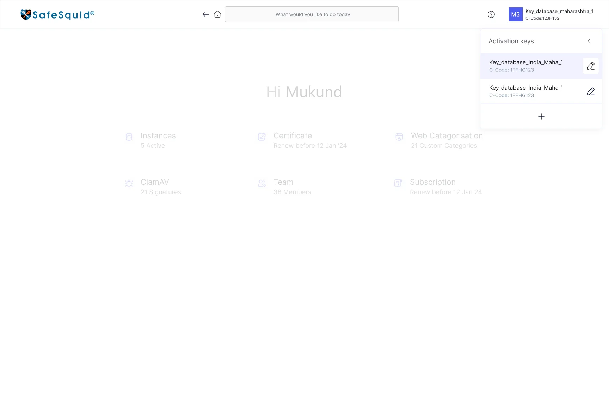Image resolution: width=609 pixels, height=393 pixels.
Task: Click the Instances database icon
Action: click(x=129, y=137)
